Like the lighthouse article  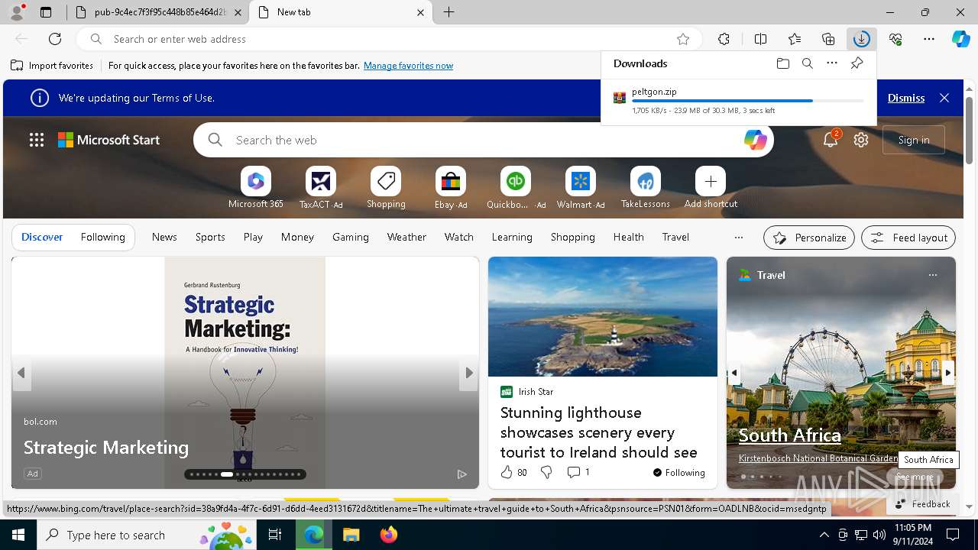507,473
